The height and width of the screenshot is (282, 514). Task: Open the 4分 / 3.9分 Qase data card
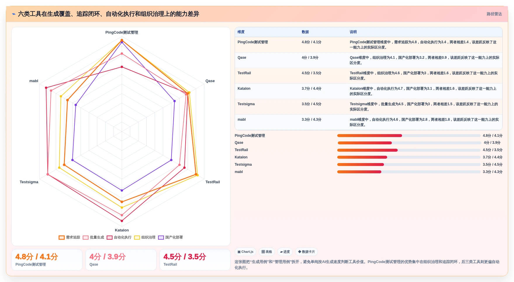(x=121, y=260)
